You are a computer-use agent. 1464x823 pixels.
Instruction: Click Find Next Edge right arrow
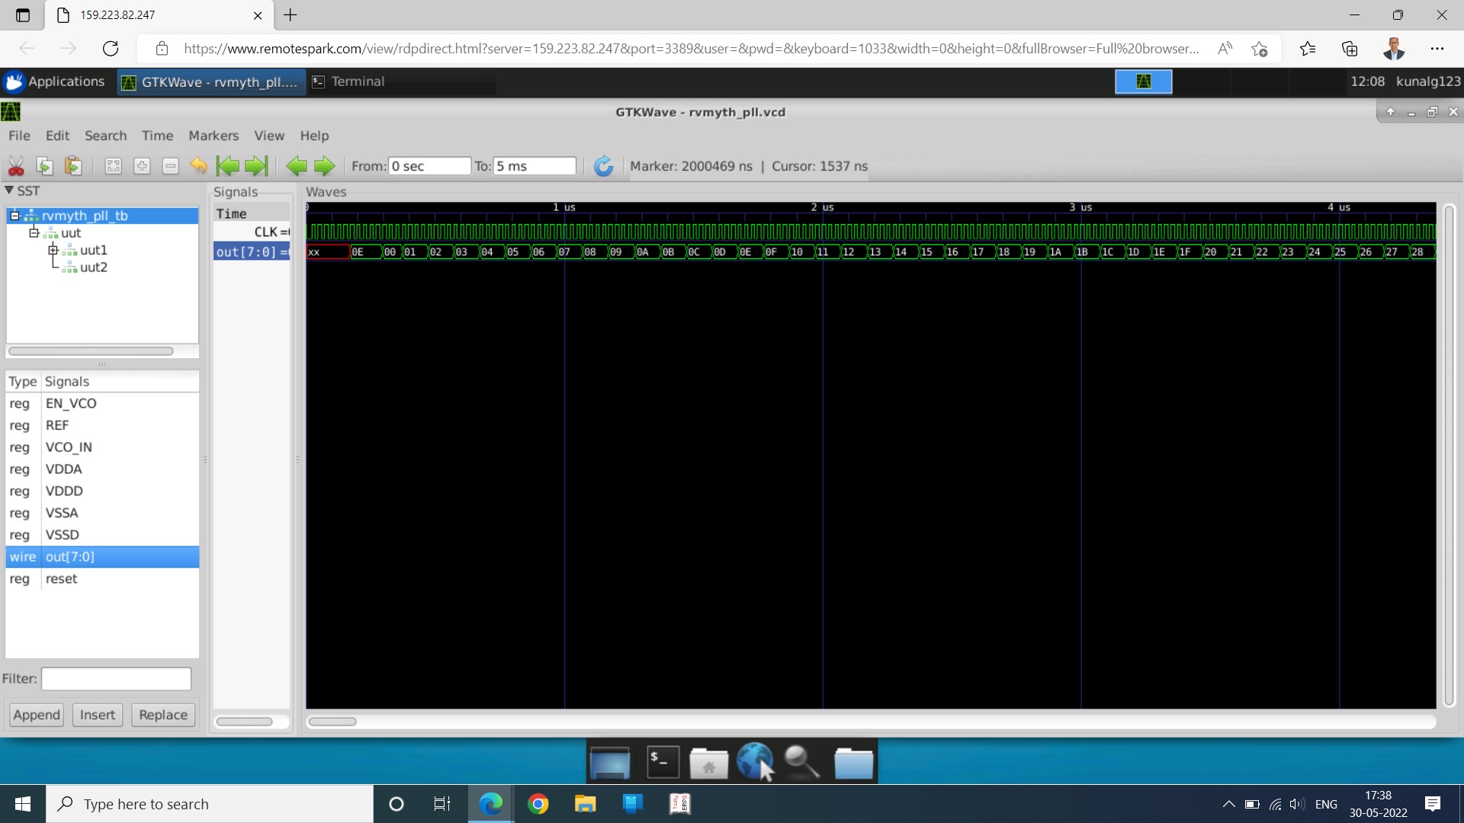325,166
